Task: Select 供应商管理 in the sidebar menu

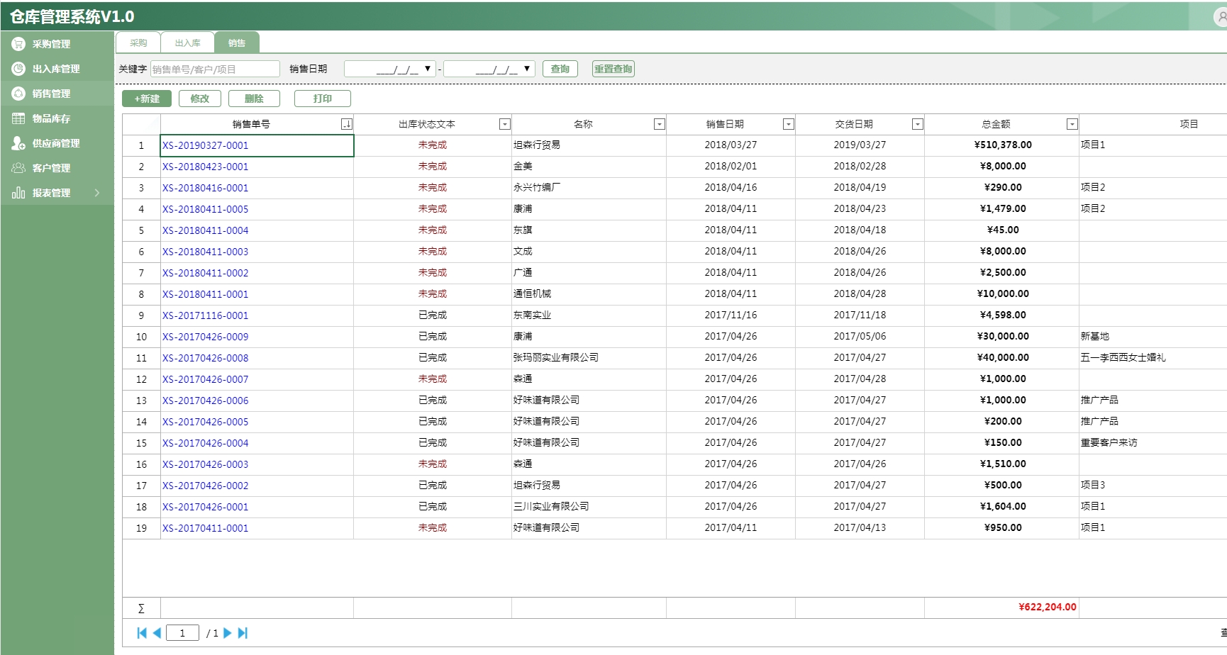Action: [x=56, y=143]
